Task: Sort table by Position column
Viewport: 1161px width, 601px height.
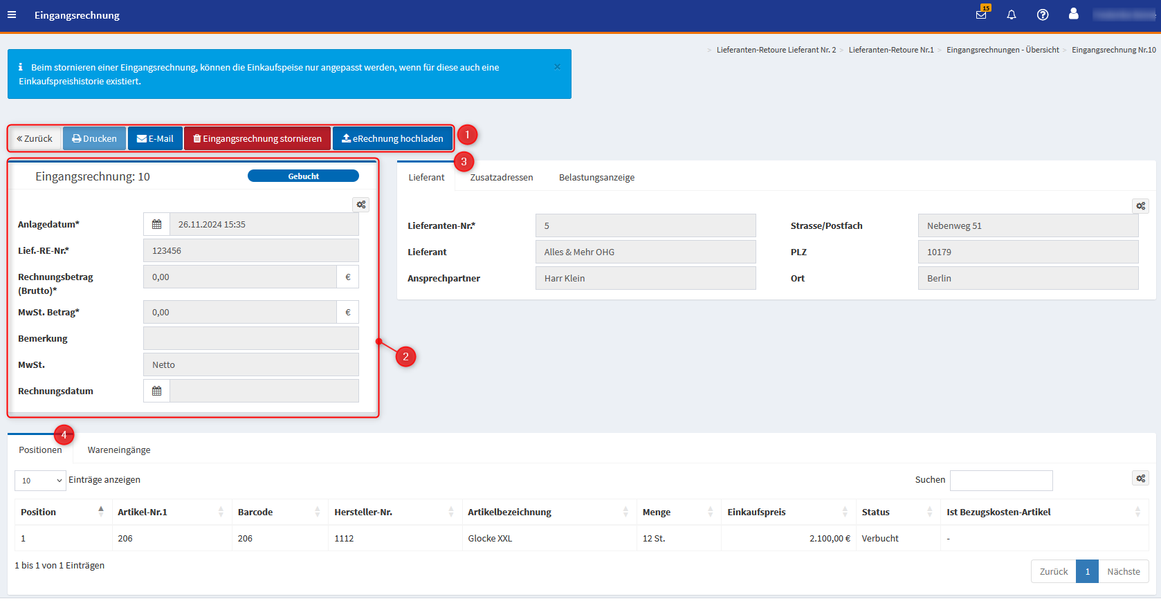Action: [62, 512]
